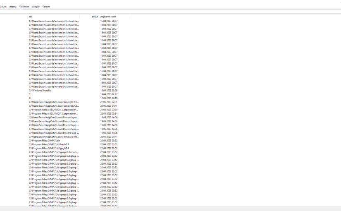The height and width of the screenshot is (211, 341).
Task: Open the Yardım menu
Action: pyautogui.click(x=46, y=7)
